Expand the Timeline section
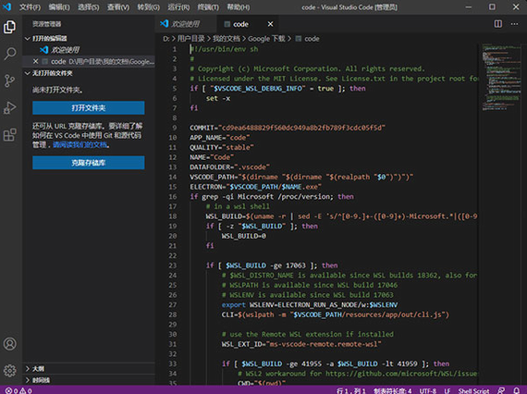This screenshot has height=394, width=527. tap(28, 380)
